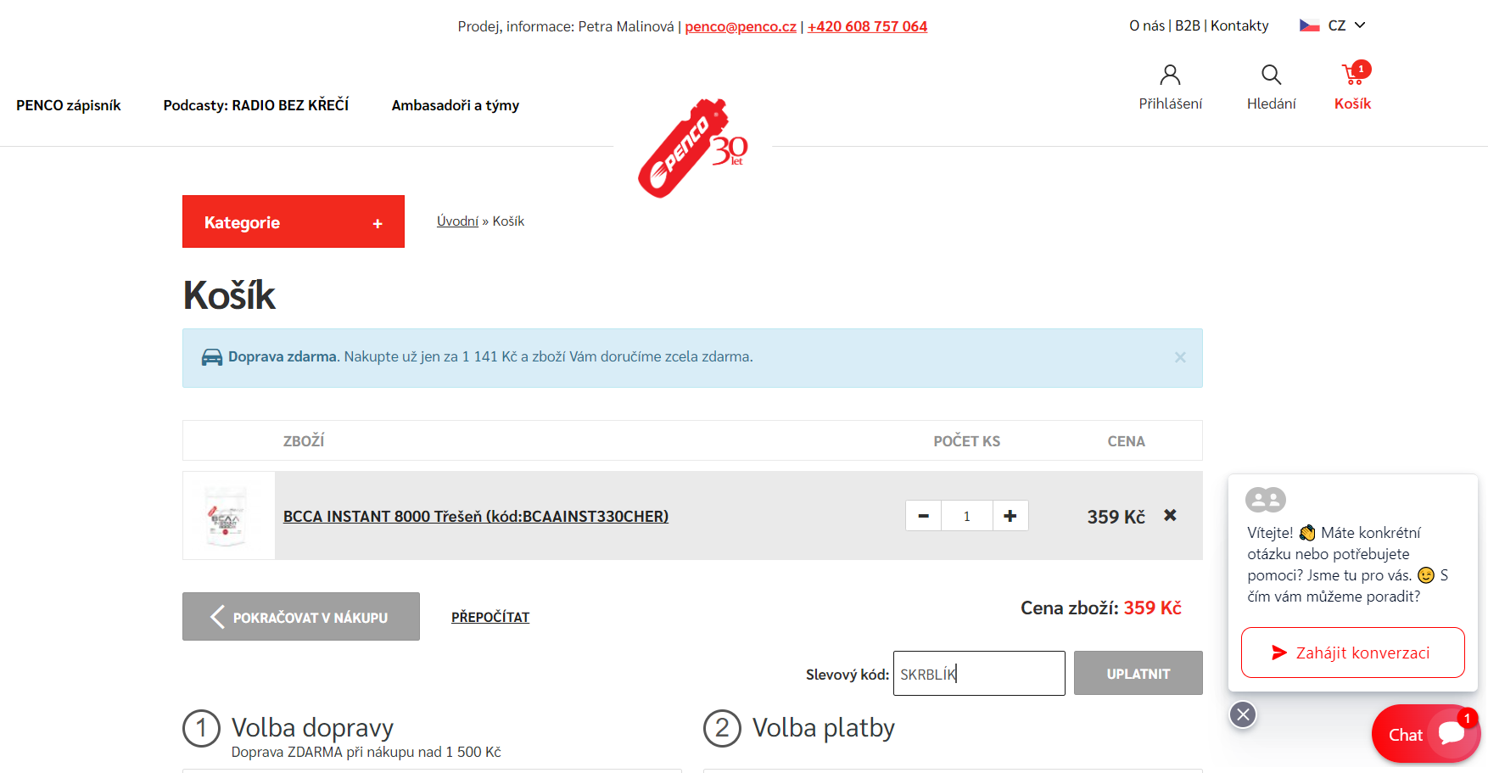Open BCCA INSTANT 8000 Třešeň product link
Viewport: 1488px width, 773px height.
coord(476,516)
